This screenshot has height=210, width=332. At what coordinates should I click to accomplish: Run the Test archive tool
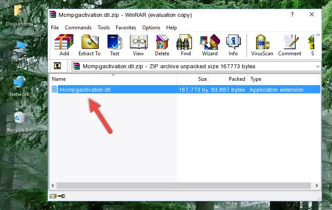[114, 45]
